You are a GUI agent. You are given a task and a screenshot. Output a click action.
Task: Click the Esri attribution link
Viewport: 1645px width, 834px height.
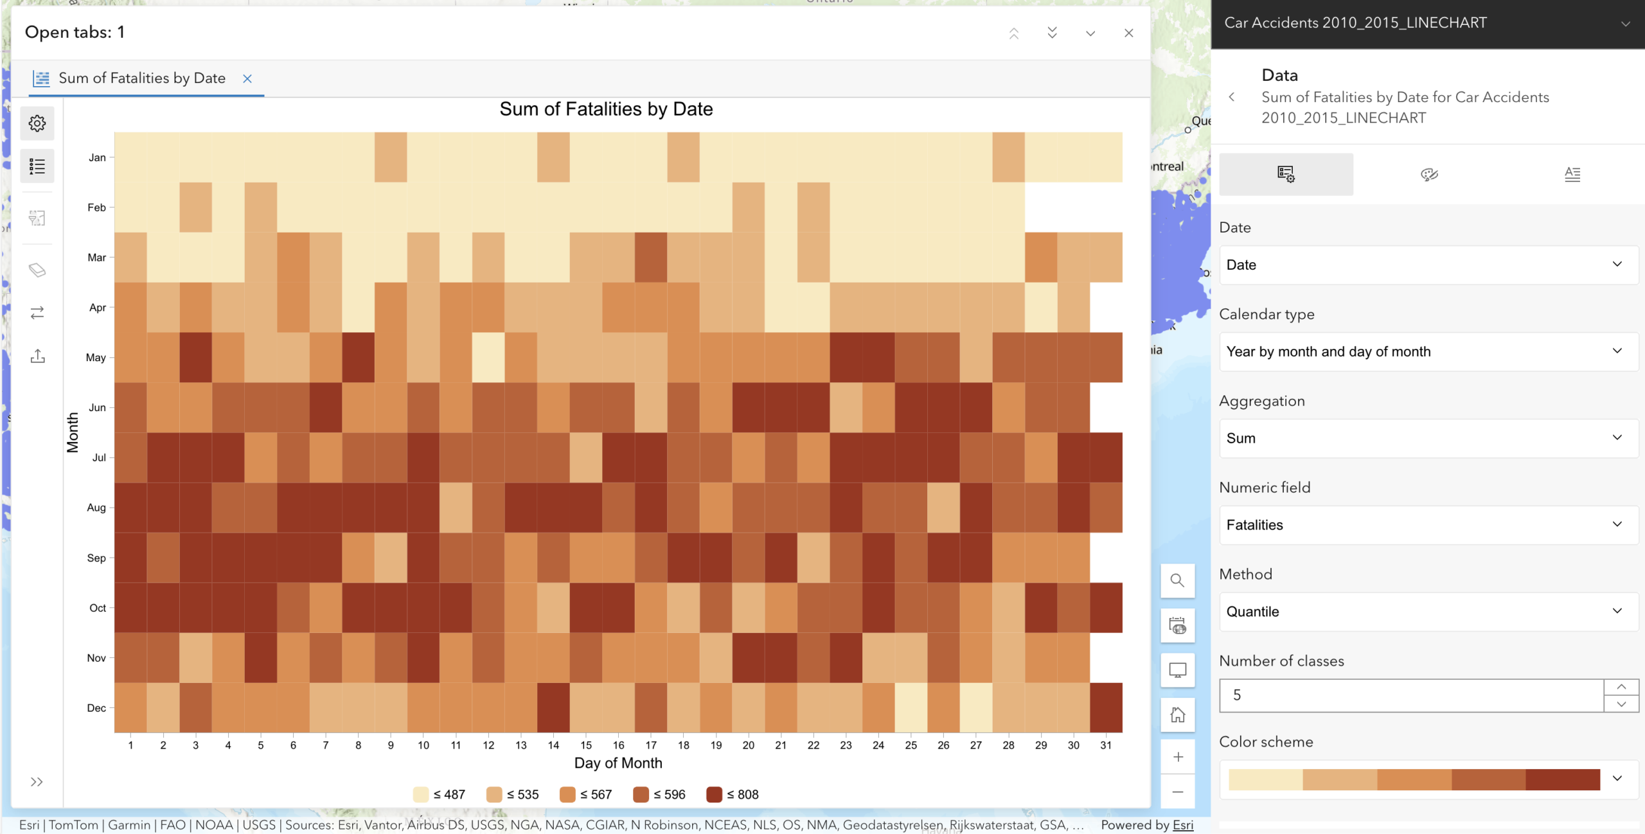pyautogui.click(x=1182, y=825)
